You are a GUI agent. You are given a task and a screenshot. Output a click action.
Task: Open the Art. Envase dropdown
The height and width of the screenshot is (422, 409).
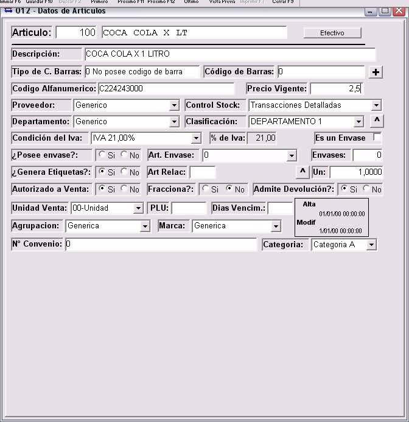(292, 155)
